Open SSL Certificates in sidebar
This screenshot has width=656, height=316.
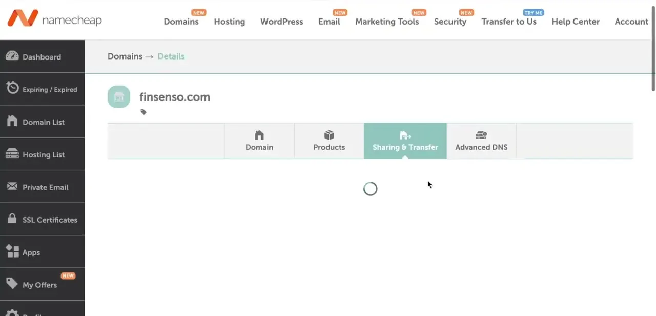[42, 219]
